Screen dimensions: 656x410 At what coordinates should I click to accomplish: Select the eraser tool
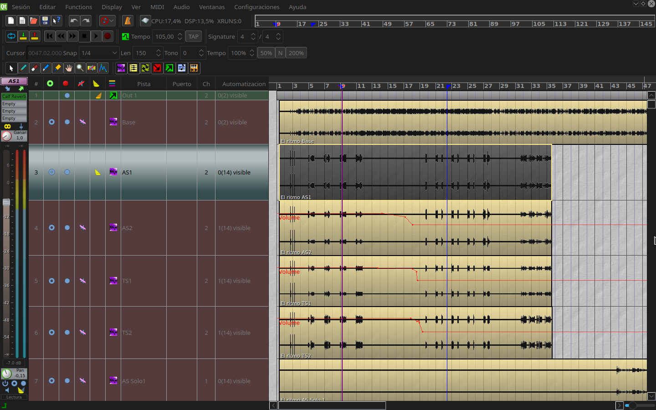point(34,68)
